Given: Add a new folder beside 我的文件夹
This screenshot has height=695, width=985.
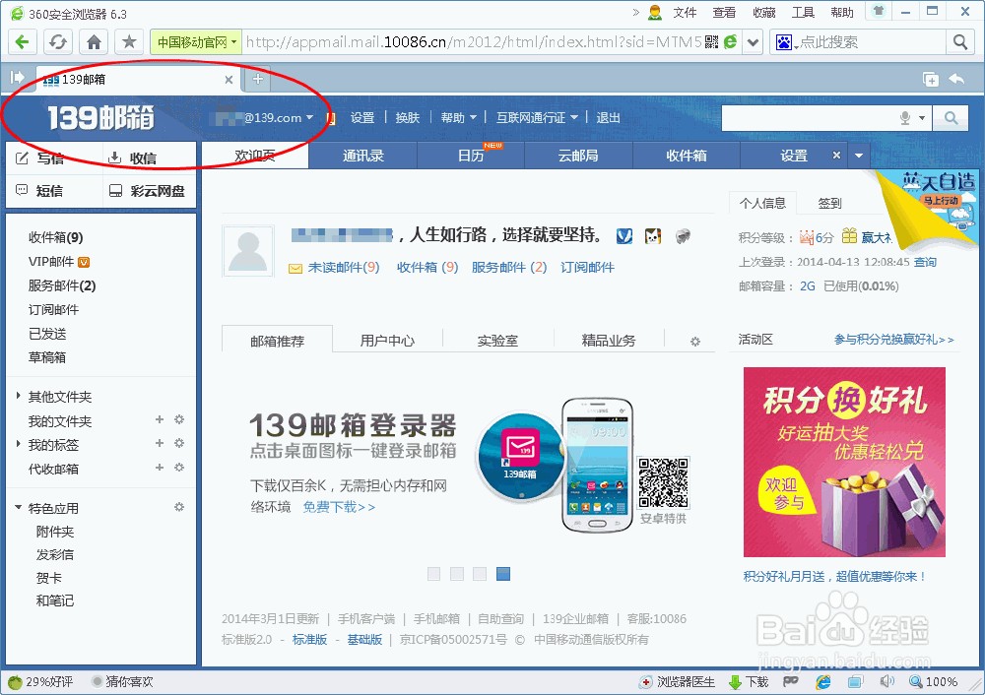Looking at the screenshot, I should point(160,419).
